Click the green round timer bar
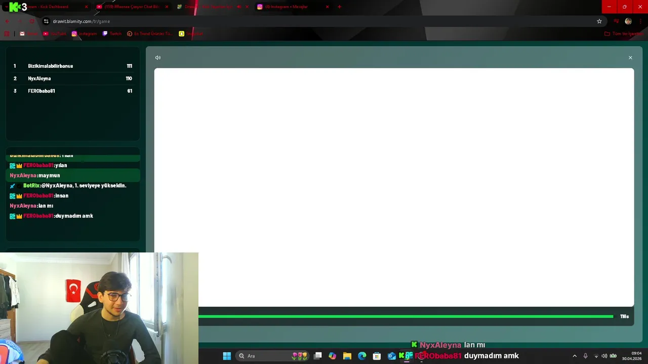Image resolution: width=648 pixels, height=364 pixels. pyautogui.click(x=406, y=316)
